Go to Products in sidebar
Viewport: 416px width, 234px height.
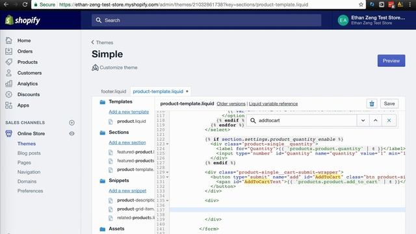pos(27,62)
